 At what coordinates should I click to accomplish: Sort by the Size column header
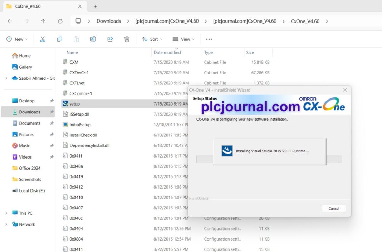250,52
